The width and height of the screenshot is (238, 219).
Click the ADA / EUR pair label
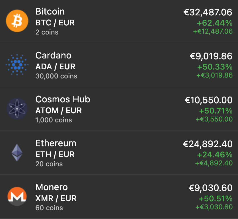click(x=55, y=67)
